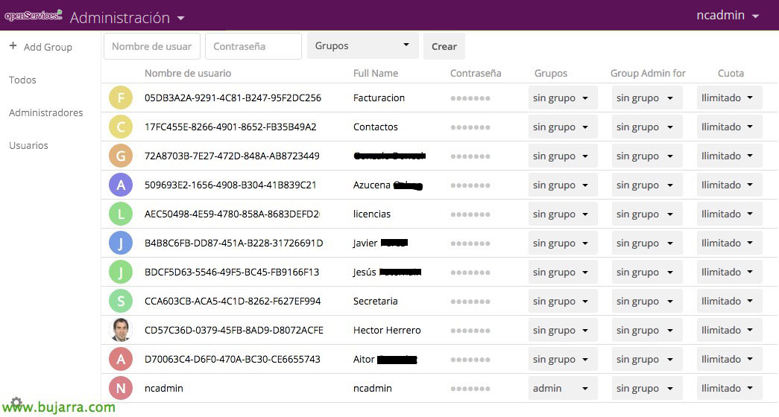Click the orange G avatar icon
779x417 pixels.
click(121, 156)
